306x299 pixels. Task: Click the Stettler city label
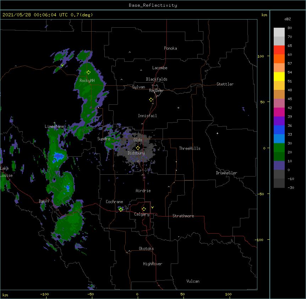tap(225, 84)
